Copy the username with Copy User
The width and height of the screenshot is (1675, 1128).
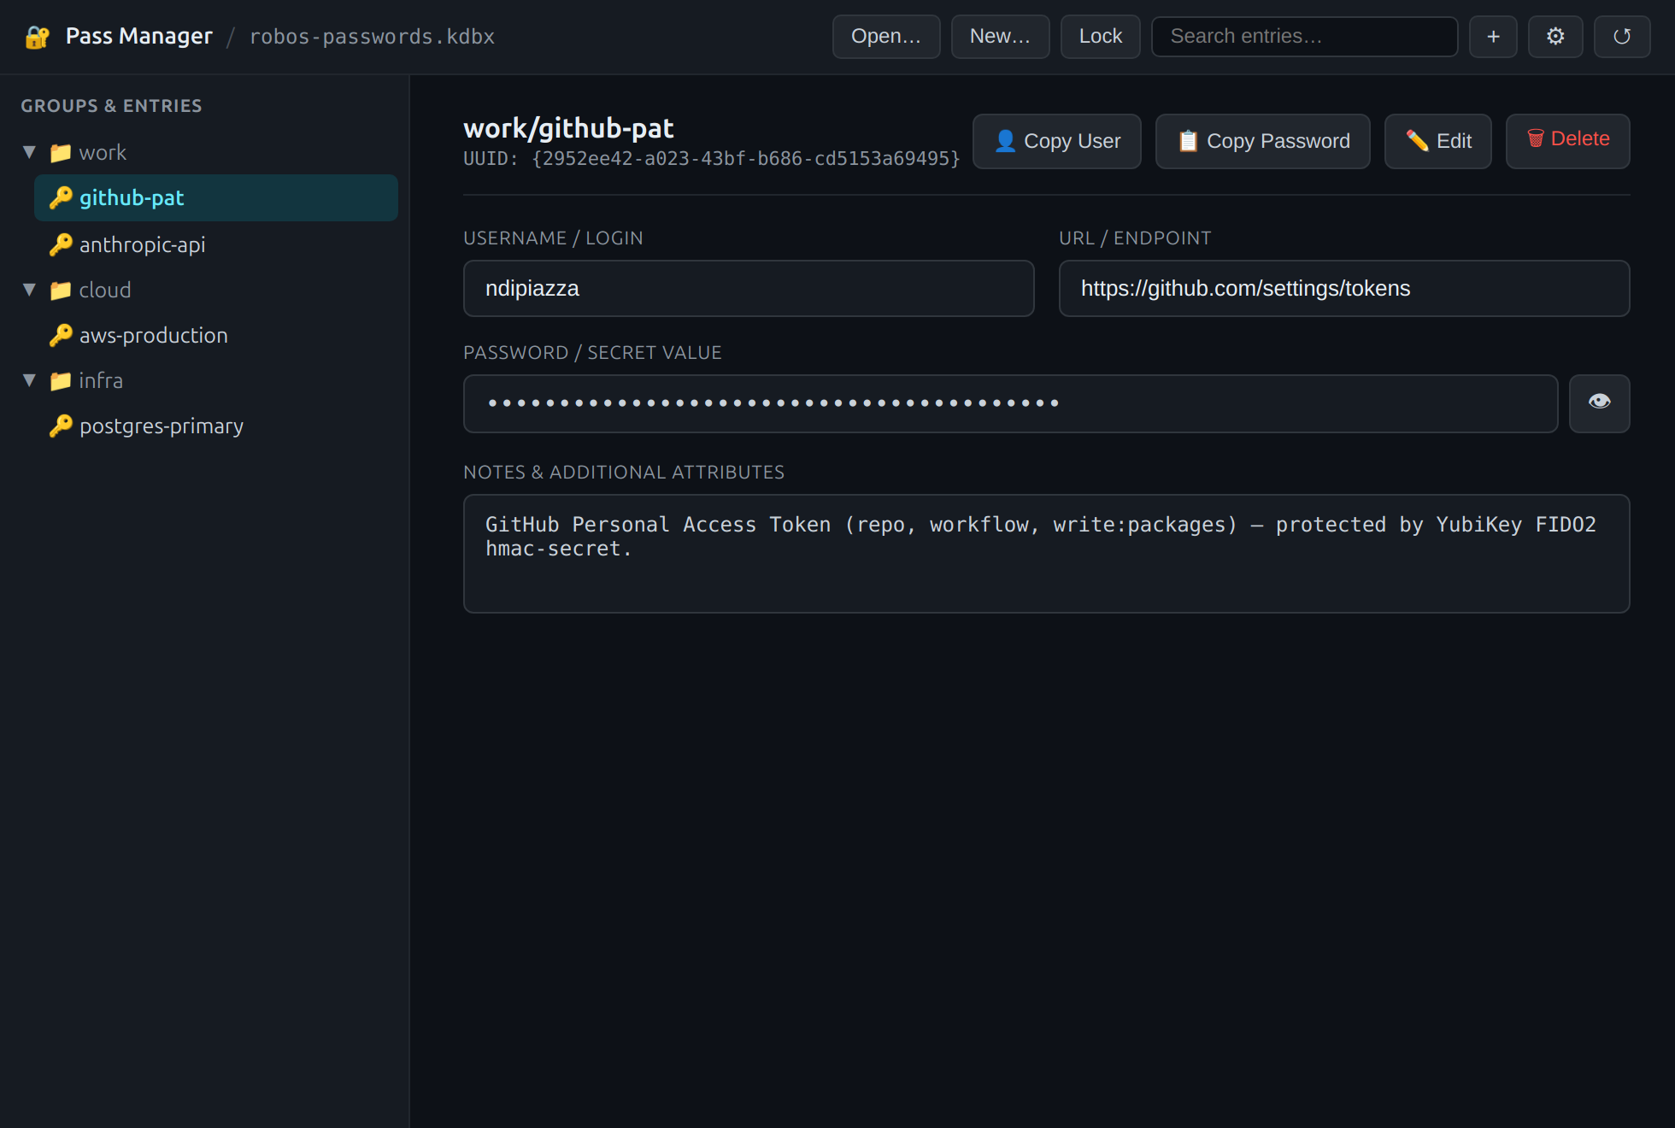click(x=1057, y=142)
